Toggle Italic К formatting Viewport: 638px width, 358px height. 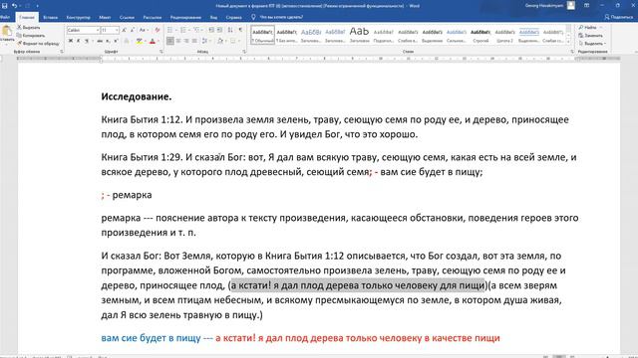tap(78, 41)
